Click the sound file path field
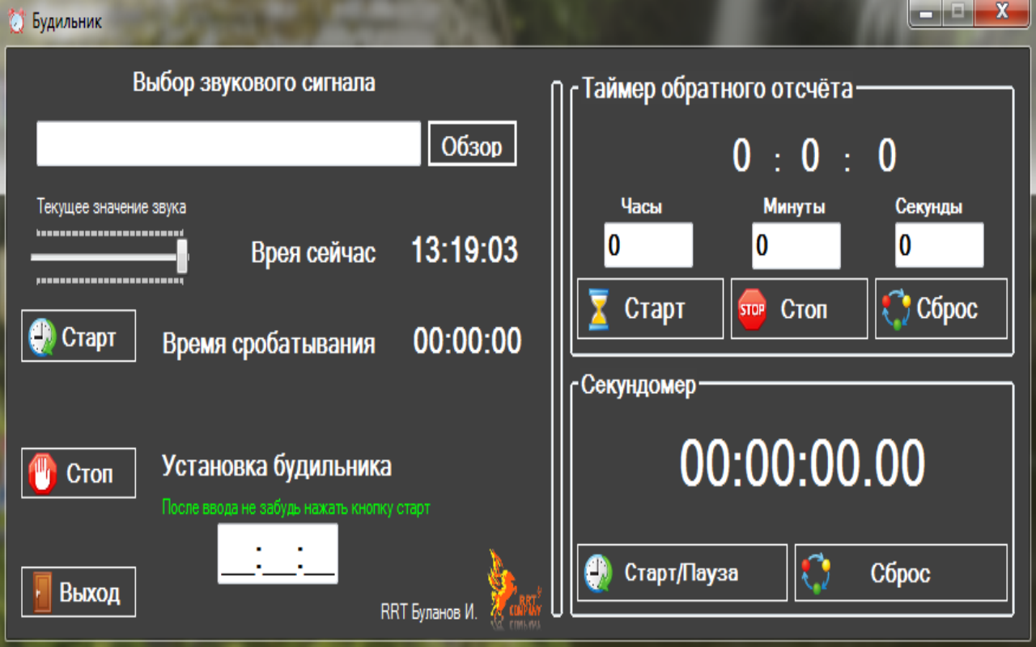Screen dimensions: 1036x647 click(227, 143)
